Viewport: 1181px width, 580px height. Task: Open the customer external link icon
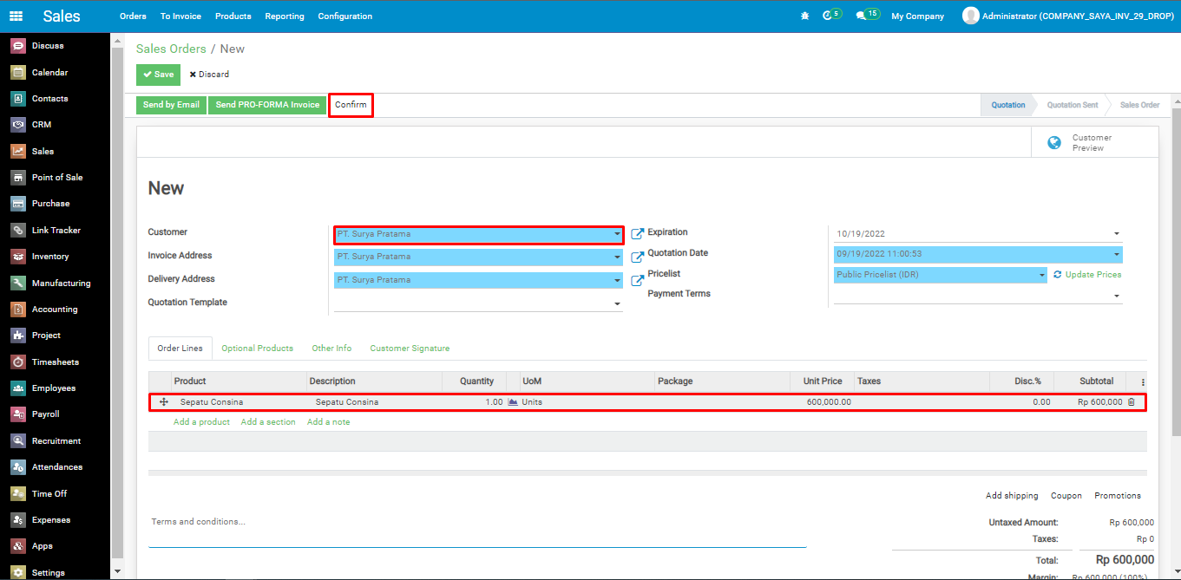coord(638,234)
